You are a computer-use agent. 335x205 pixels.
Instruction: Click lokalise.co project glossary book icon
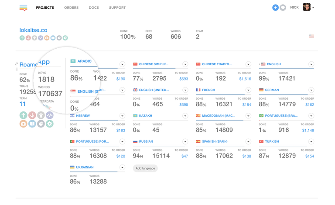point(53,38)
